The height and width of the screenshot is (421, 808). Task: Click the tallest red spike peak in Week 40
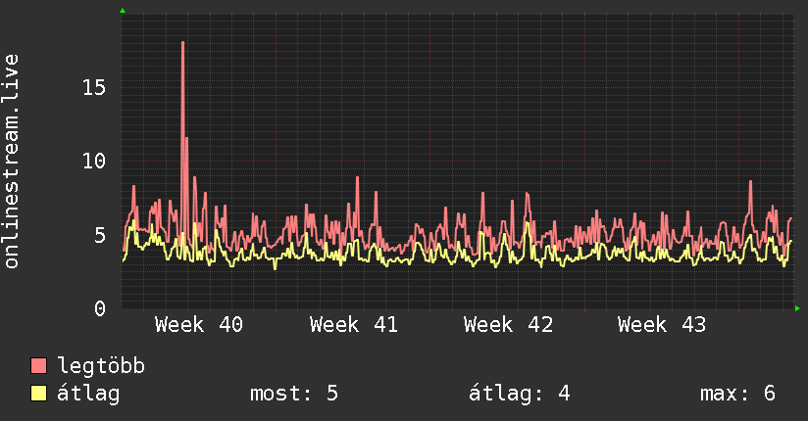[183, 43]
